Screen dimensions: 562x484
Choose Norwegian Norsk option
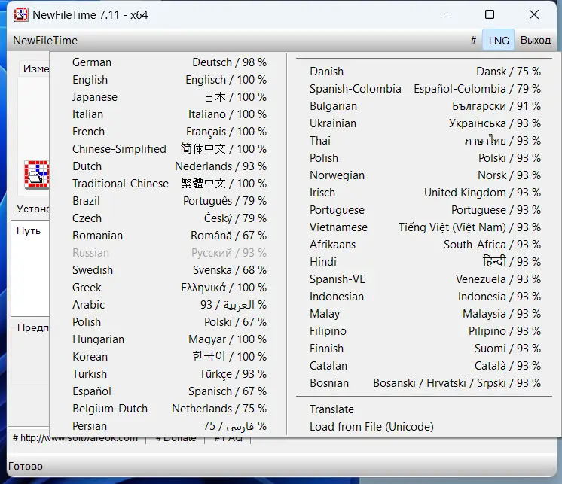point(424,175)
